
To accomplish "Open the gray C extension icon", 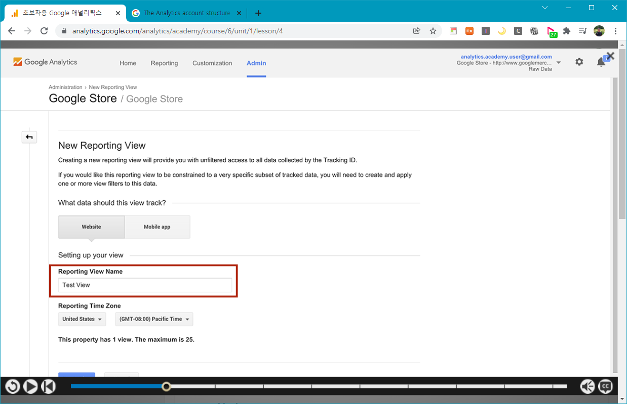I will coord(518,31).
